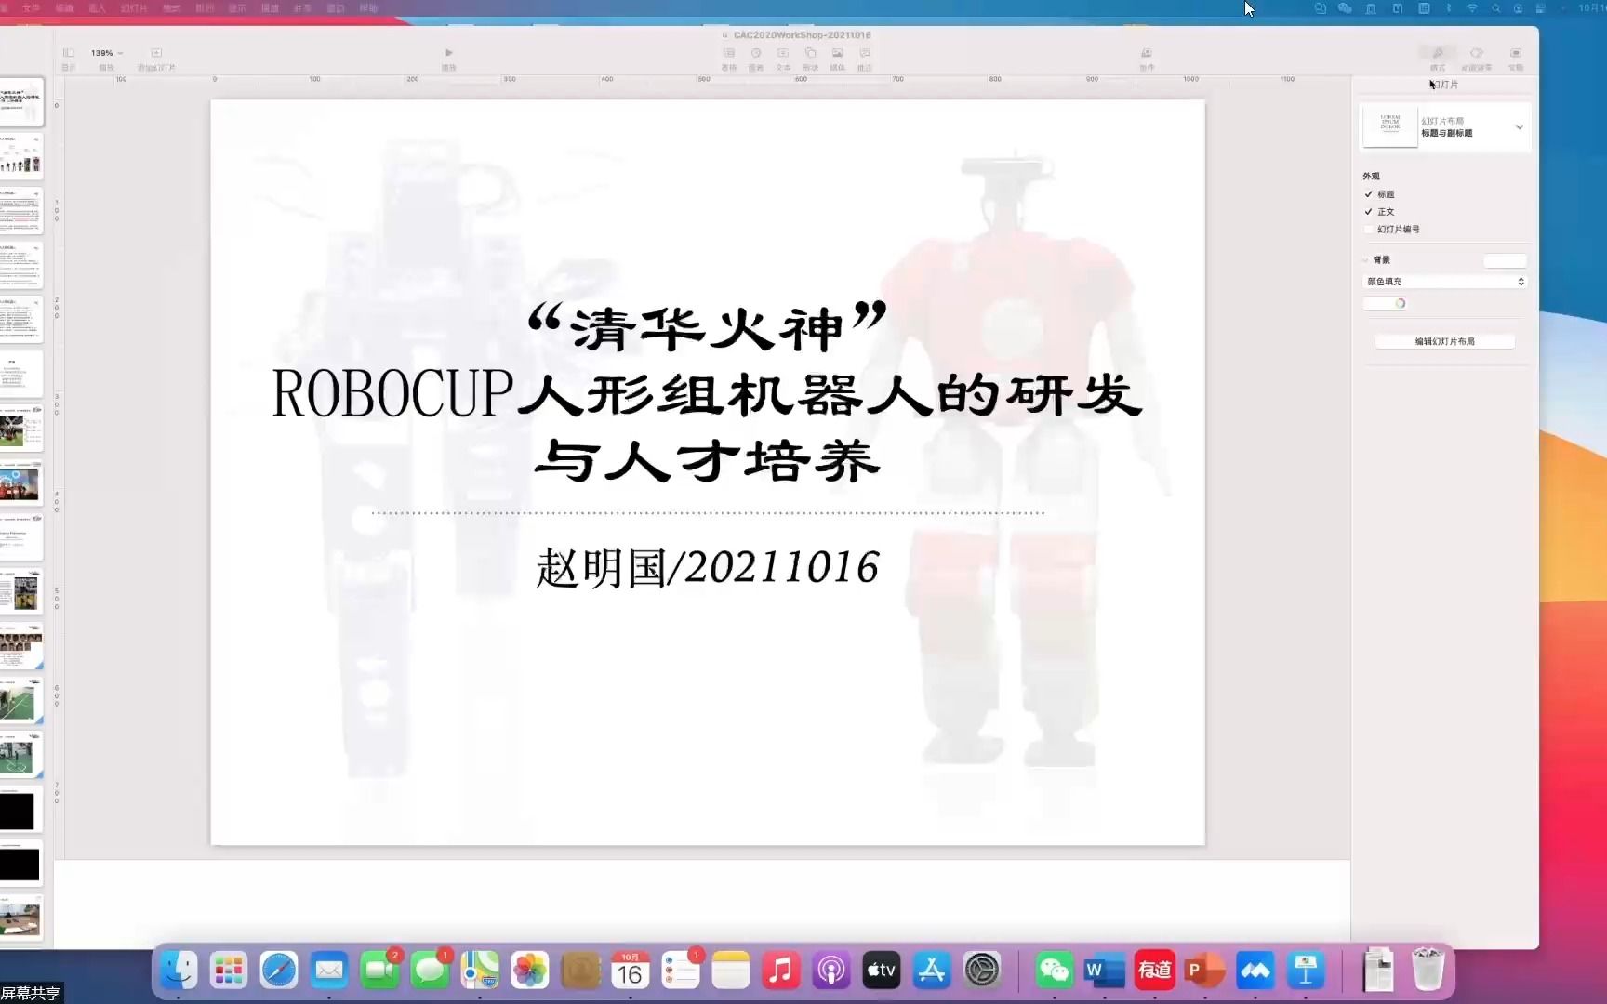This screenshot has width=1607, height=1004.
Task: Open System Preferences from the Dock
Action: tap(982, 971)
